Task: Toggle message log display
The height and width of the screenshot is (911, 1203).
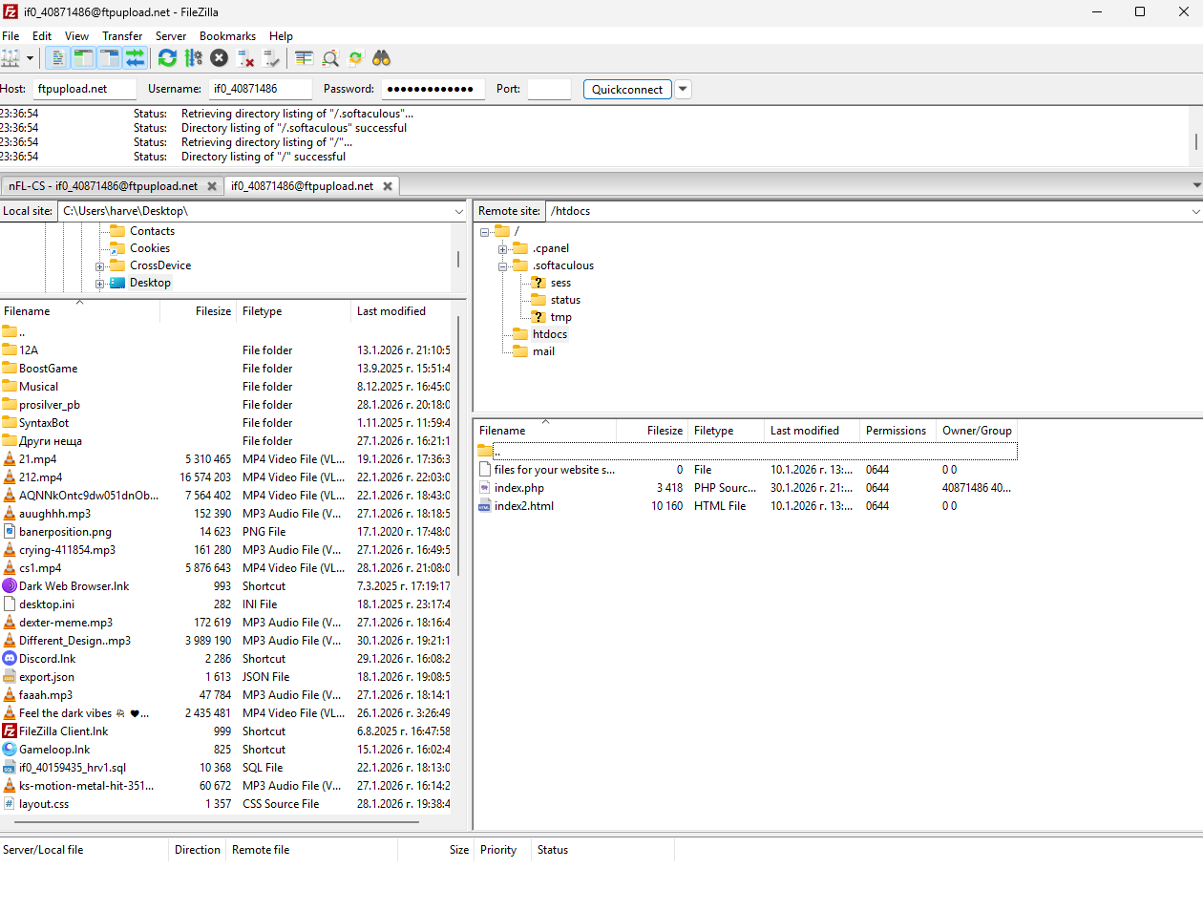Action: click(x=57, y=58)
